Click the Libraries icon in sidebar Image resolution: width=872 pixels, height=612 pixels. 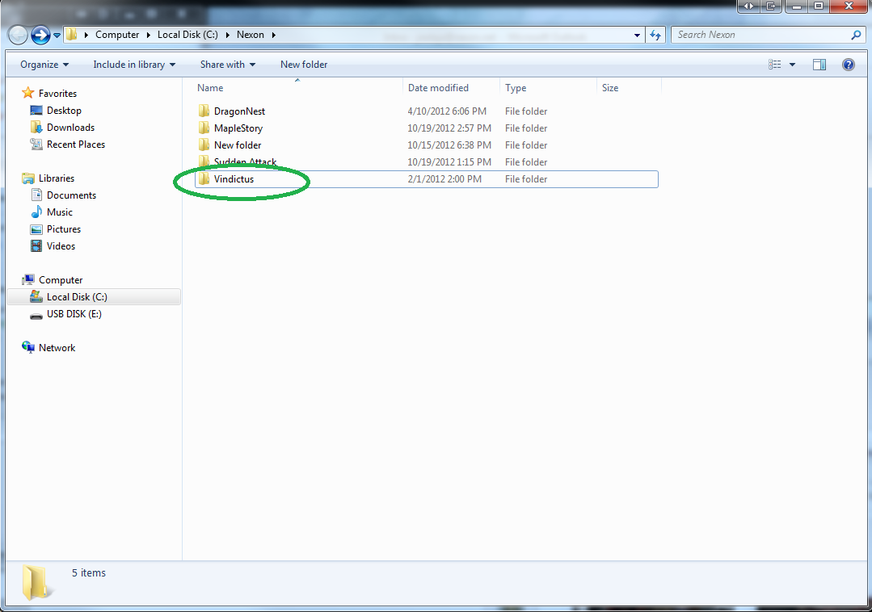pos(27,178)
